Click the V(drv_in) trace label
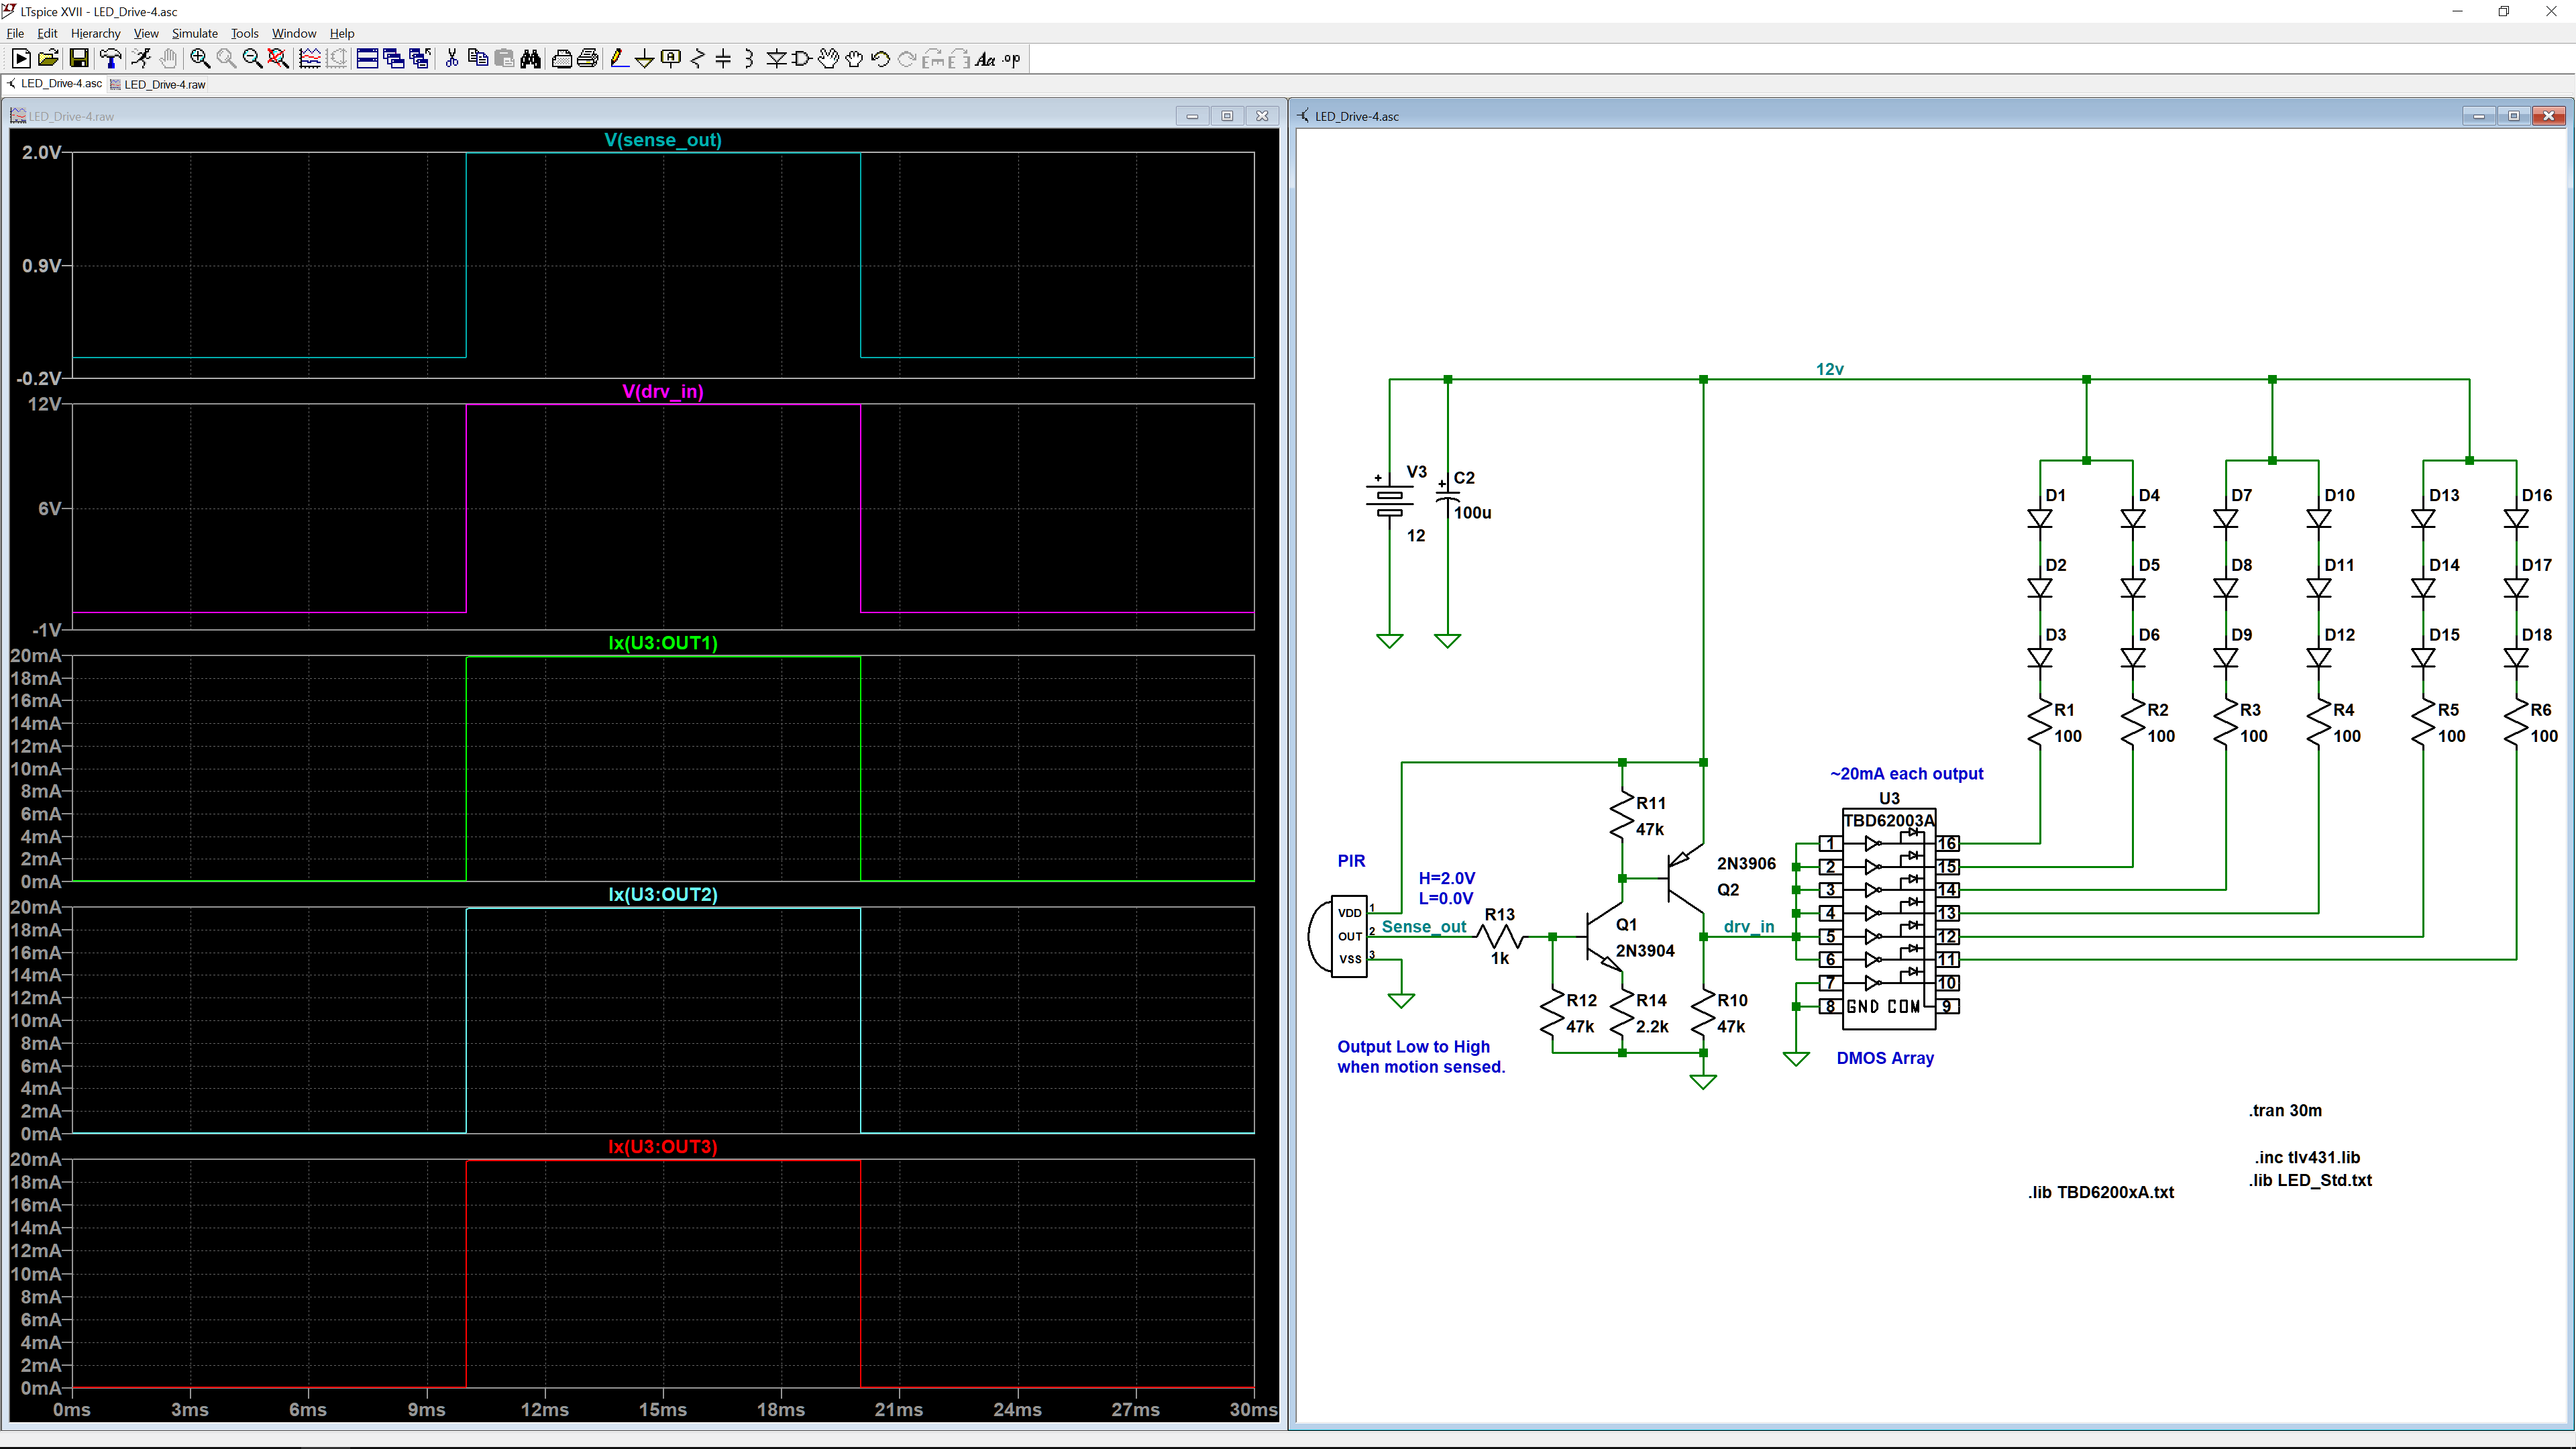This screenshot has width=2576, height=1449. (663, 391)
